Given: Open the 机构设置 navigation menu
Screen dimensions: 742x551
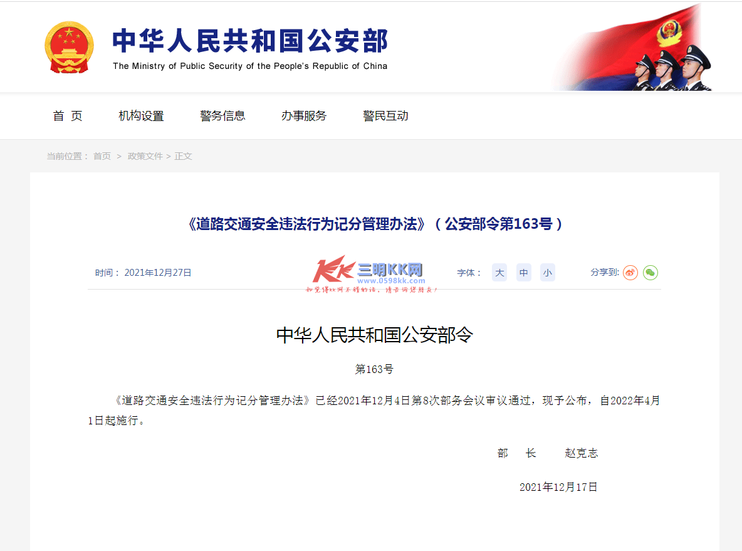Looking at the screenshot, I should pos(141,116).
